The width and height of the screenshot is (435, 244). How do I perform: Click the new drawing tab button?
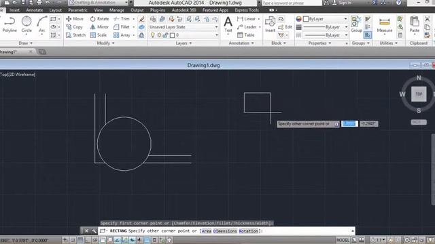(42, 52)
